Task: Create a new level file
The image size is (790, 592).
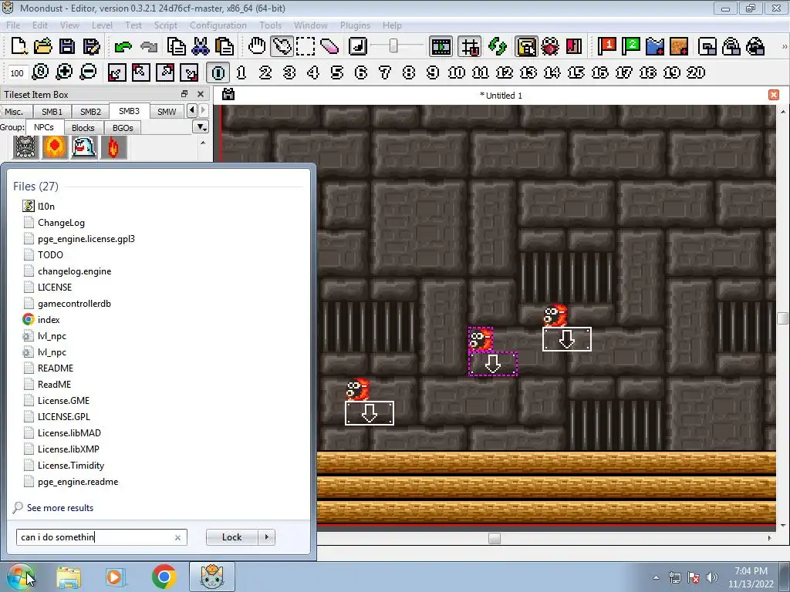Action: pos(19,46)
